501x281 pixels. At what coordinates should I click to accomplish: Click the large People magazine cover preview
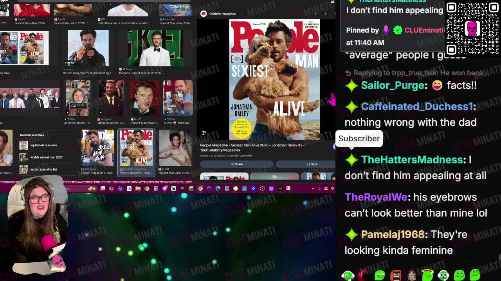coord(274,79)
